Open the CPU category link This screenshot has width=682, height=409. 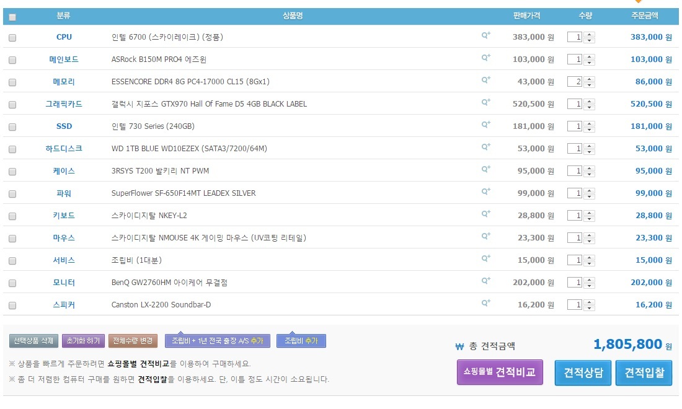coord(64,37)
